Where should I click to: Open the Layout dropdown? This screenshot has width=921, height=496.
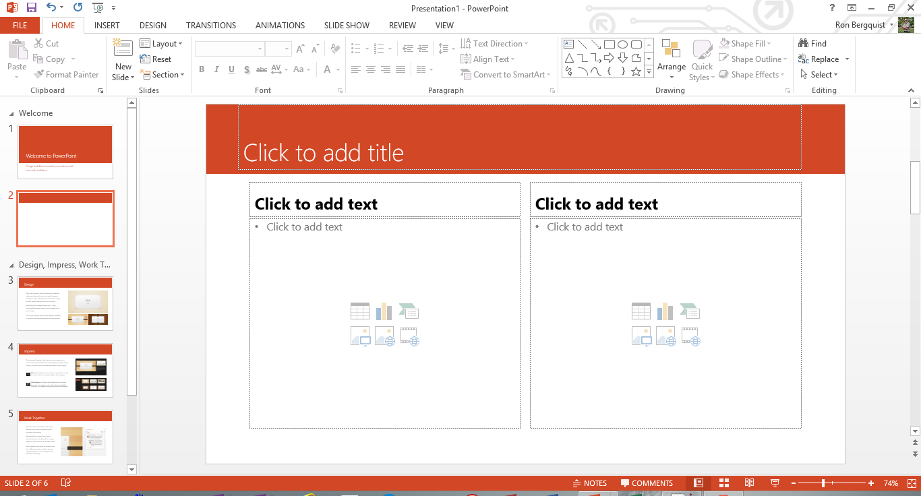pos(162,44)
